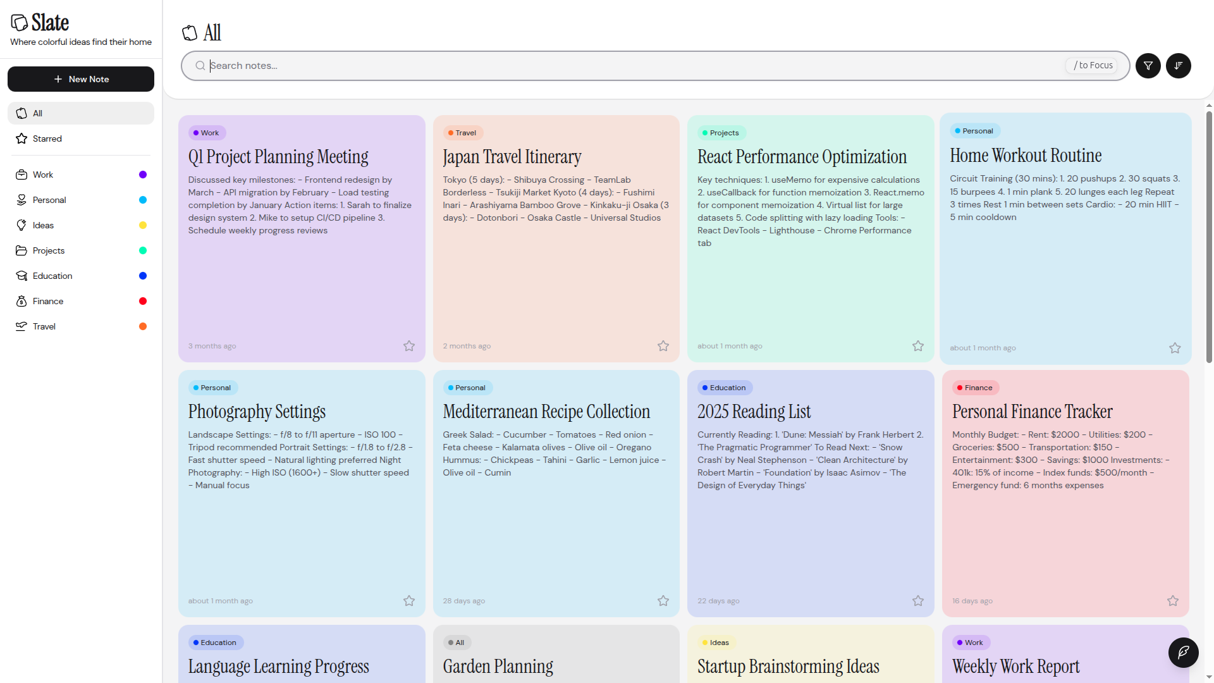Click the red Finance color dot

point(143,301)
